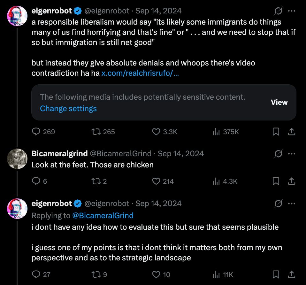Viewport: 306px width, 285px height.
Task: Like the tweet with 3.3K likes
Action: tap(156, 132)
